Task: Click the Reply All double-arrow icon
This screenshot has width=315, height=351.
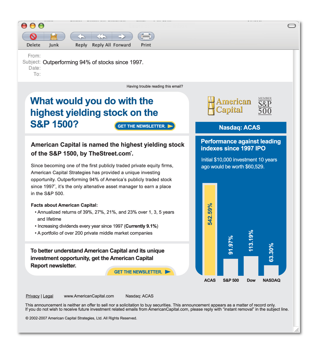Action: pos(102,36)
